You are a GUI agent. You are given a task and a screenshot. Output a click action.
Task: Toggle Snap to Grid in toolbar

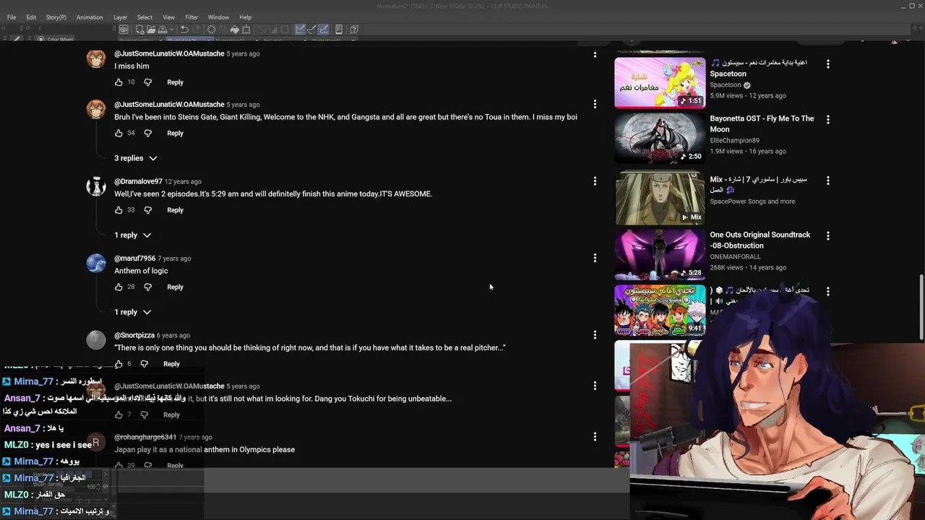pos(324,30)
